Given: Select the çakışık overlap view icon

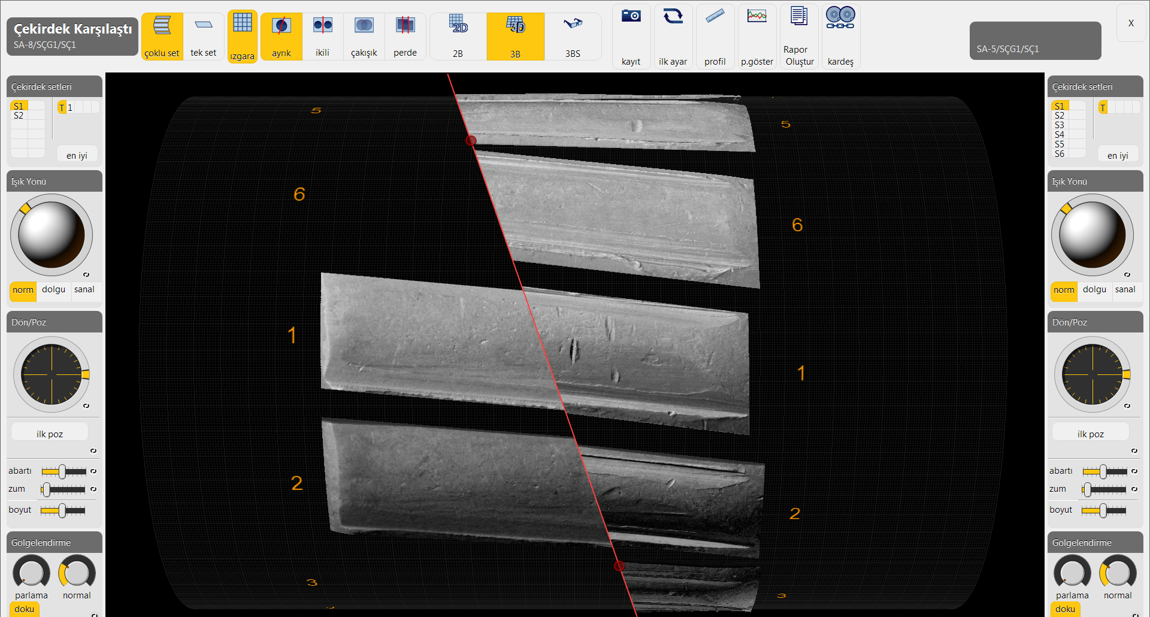Looking at the screenshot, I should pos(364,26).
